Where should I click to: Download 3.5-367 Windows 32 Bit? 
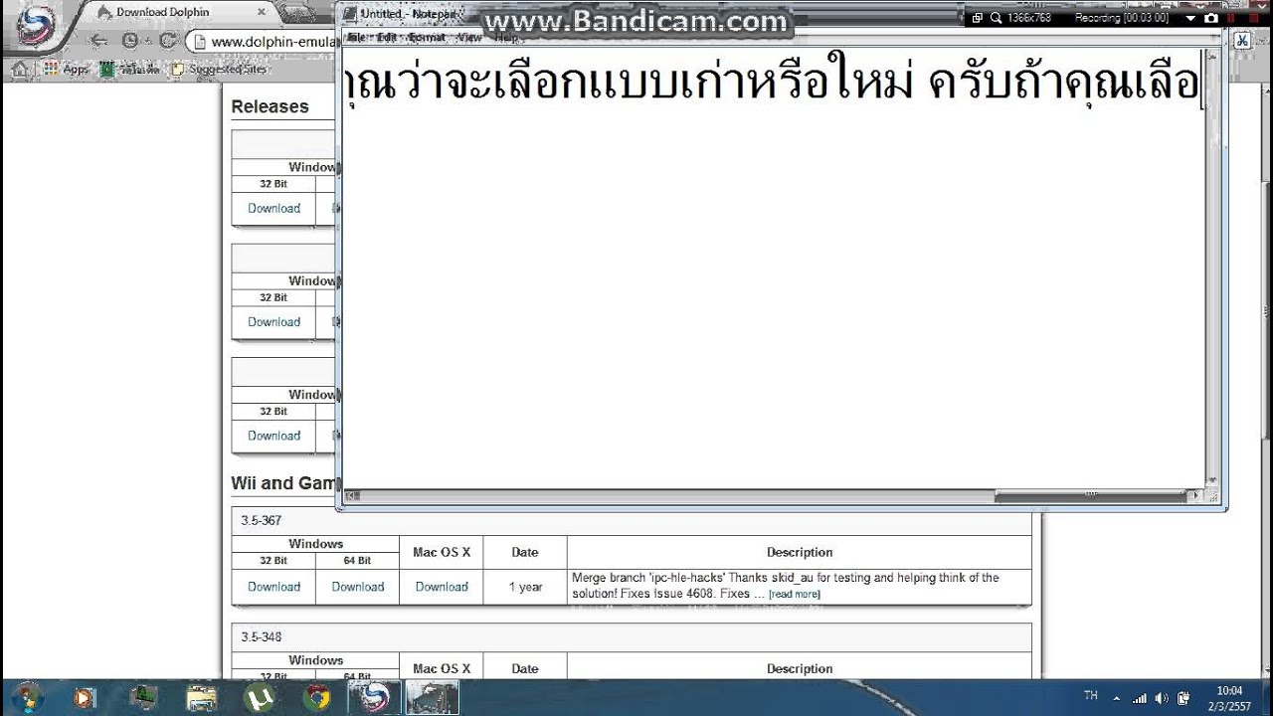coord(273,587)
